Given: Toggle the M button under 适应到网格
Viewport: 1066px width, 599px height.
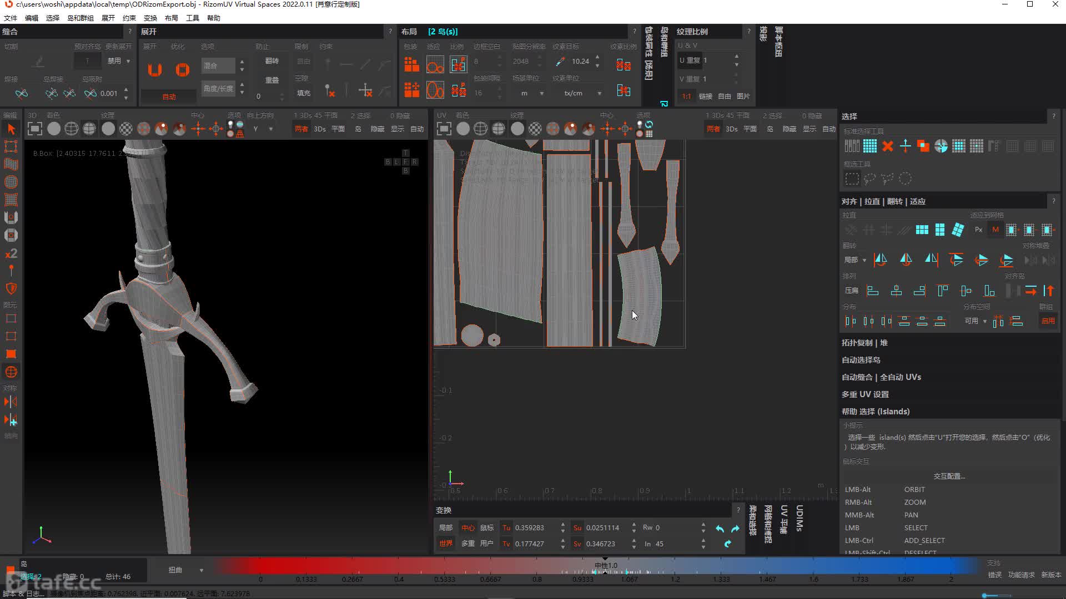Looking at the screenshot, I should 995,230.
